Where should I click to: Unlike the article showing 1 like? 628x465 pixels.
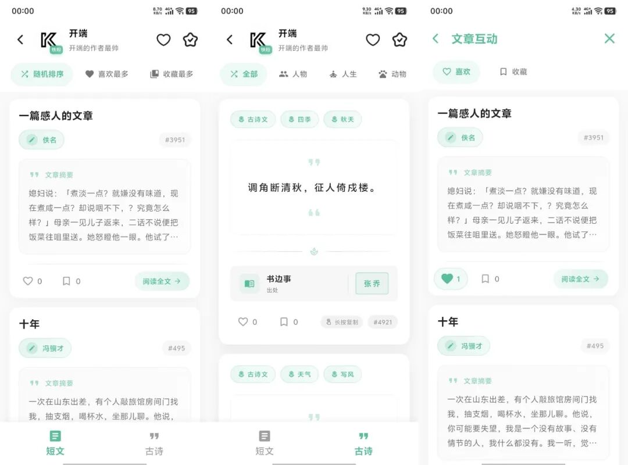[x=451, y=279]
